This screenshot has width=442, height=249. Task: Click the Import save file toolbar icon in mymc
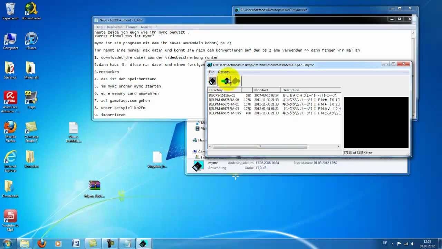click(x=225, y=81)
